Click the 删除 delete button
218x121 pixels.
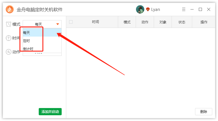coord(204,112)
